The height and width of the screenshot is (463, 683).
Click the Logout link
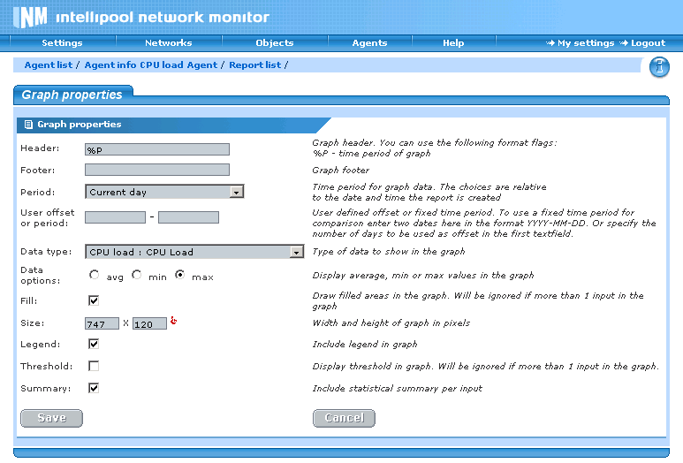tap(648, 42)
